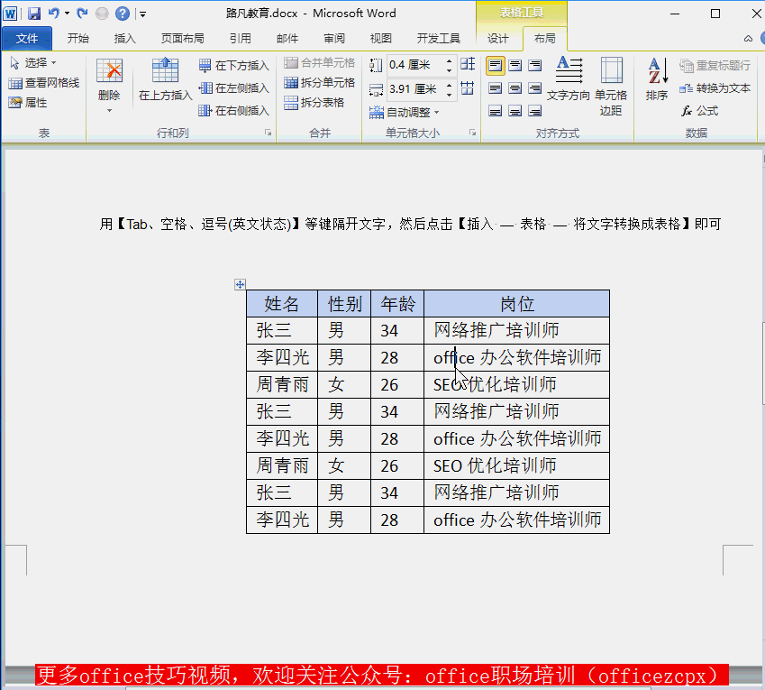Viewport: 765px width, 690px height.
Task: Switch to the 设计 Design tab
Action: click(498, 40)
